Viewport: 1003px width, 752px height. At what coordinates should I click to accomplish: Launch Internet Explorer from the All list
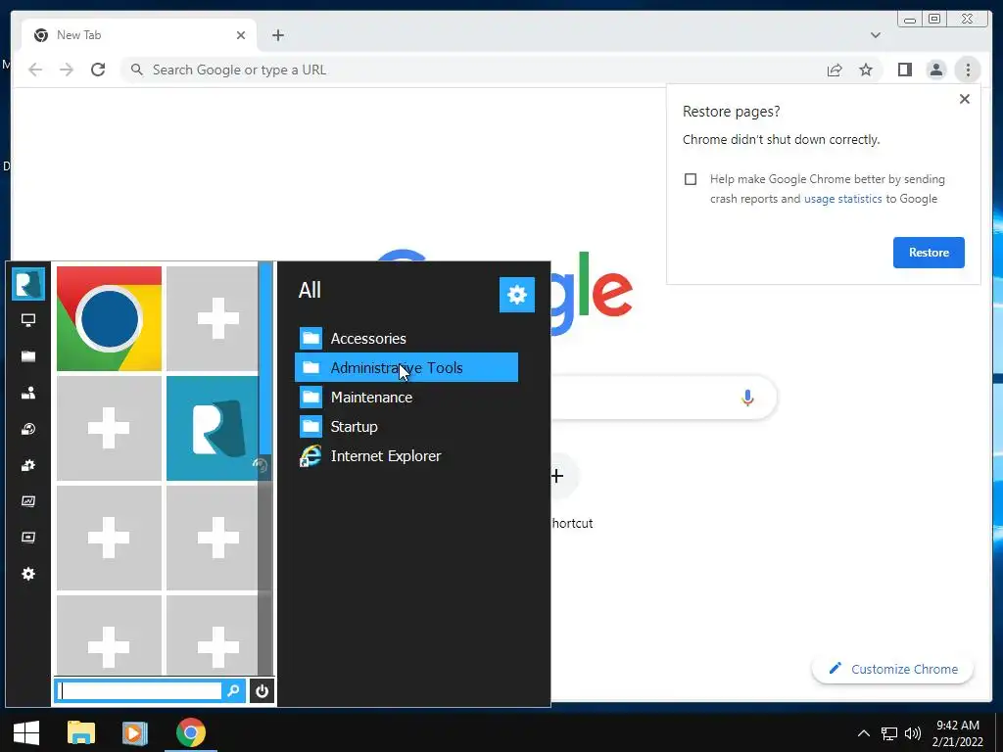click(406, 456)
